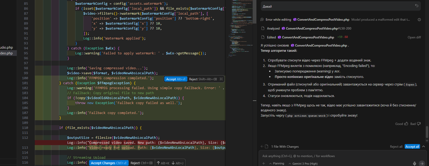
Task: Collapse the inline Accept/Reject hunk widget
Action: point(221,79)
